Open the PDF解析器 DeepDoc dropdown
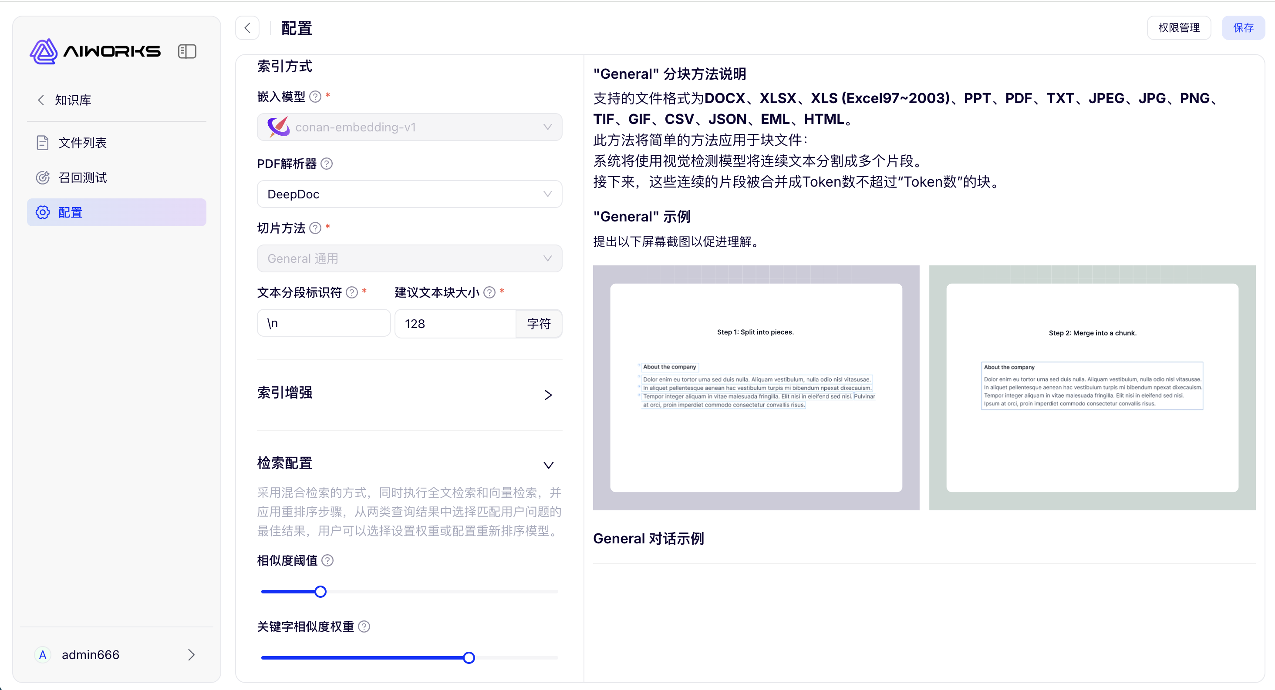This screenshot has width=1275, height=690. click(x=409, y=194)
